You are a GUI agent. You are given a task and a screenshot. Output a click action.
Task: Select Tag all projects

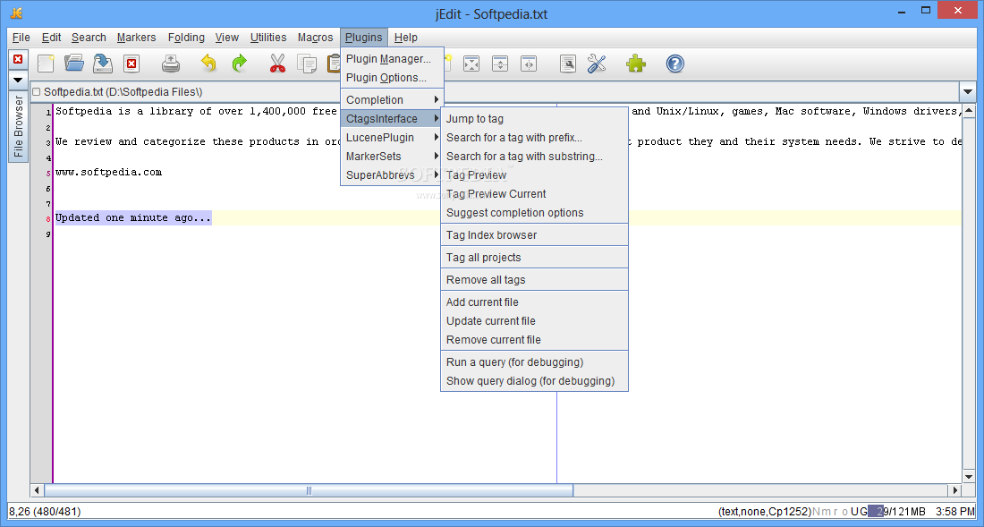coord(534,257)
